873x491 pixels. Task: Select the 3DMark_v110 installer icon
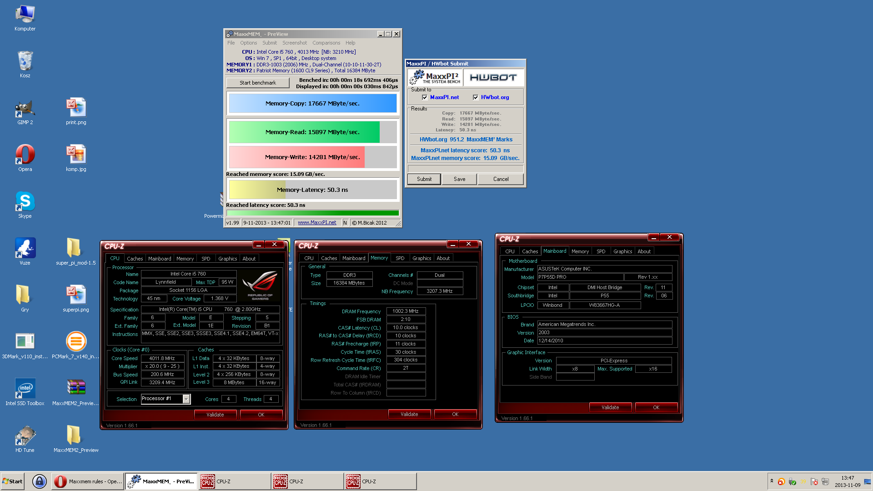click(x=25, y=346)
